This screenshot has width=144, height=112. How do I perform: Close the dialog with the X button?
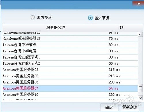[139, 4]
